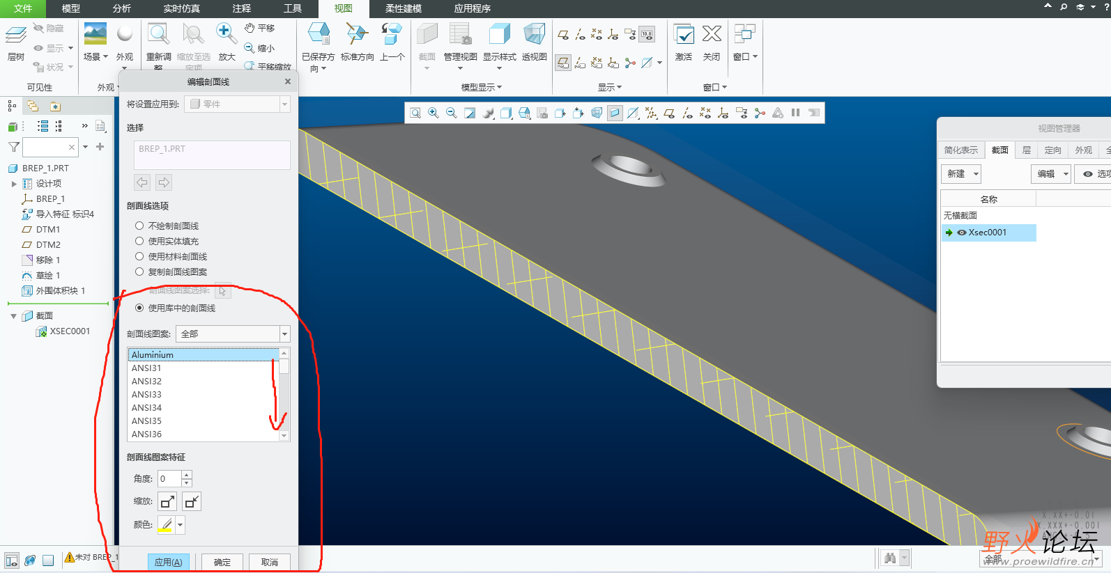Viewport: 1111px width, 573px height.
Task: Click Zoom In icon in graphics toolbar
Action: (434, 113)
